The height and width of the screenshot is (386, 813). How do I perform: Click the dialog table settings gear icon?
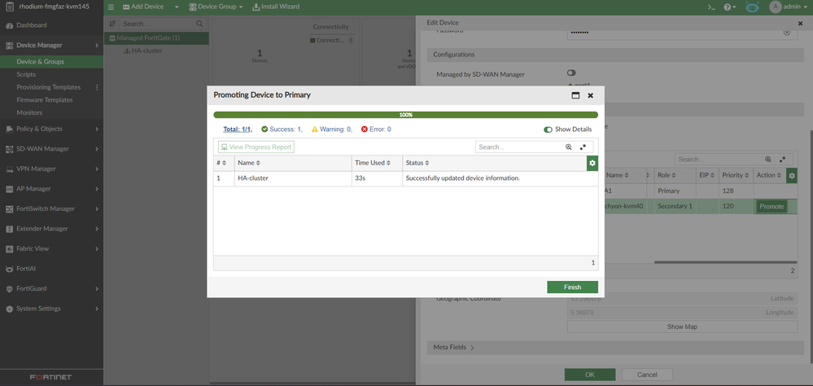point(592,163)
